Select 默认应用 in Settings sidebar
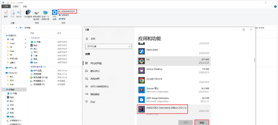The width and height of the screenshot is (278, 125). pyautogui.click(x=108, y=71)
